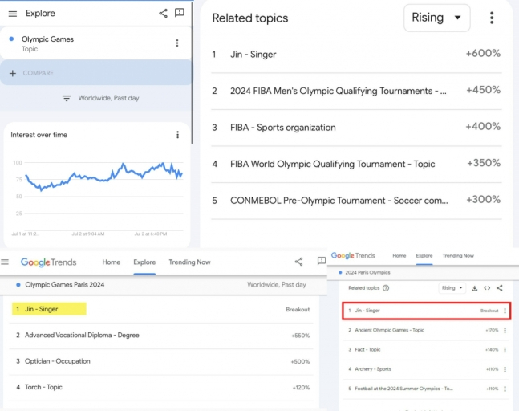Expand the small Rising dropdown beside the download icon
519x411 pixels.
[452, 287]
